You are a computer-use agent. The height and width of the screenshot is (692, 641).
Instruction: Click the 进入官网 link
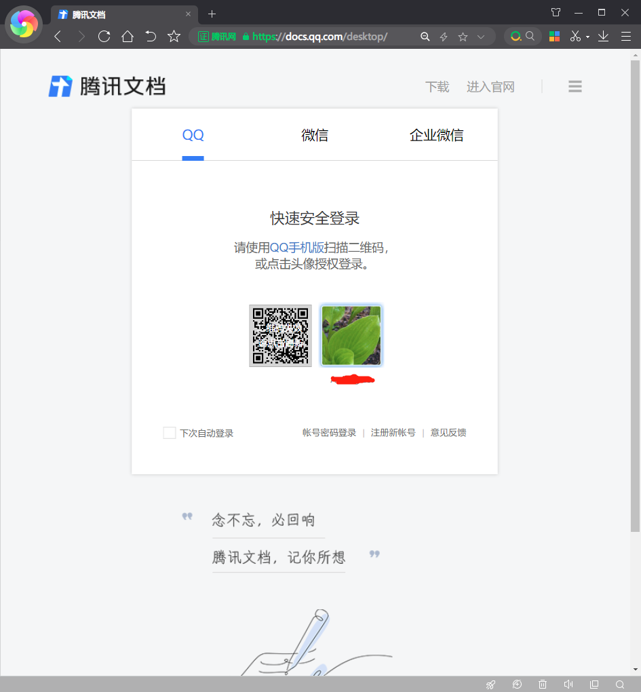coord(490,87)
